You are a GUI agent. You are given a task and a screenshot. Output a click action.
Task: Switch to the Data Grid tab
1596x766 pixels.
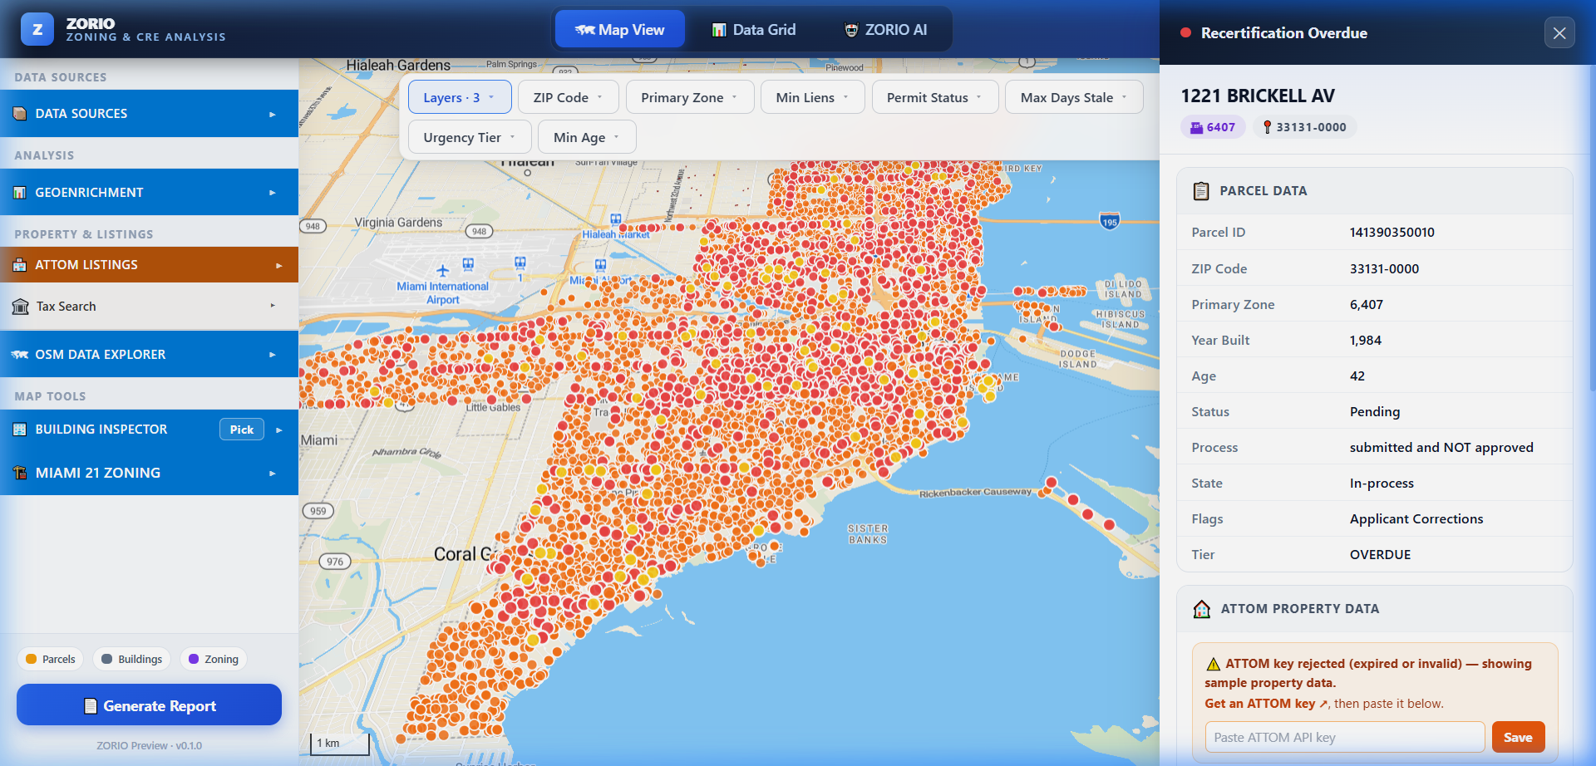pos(754,30)
